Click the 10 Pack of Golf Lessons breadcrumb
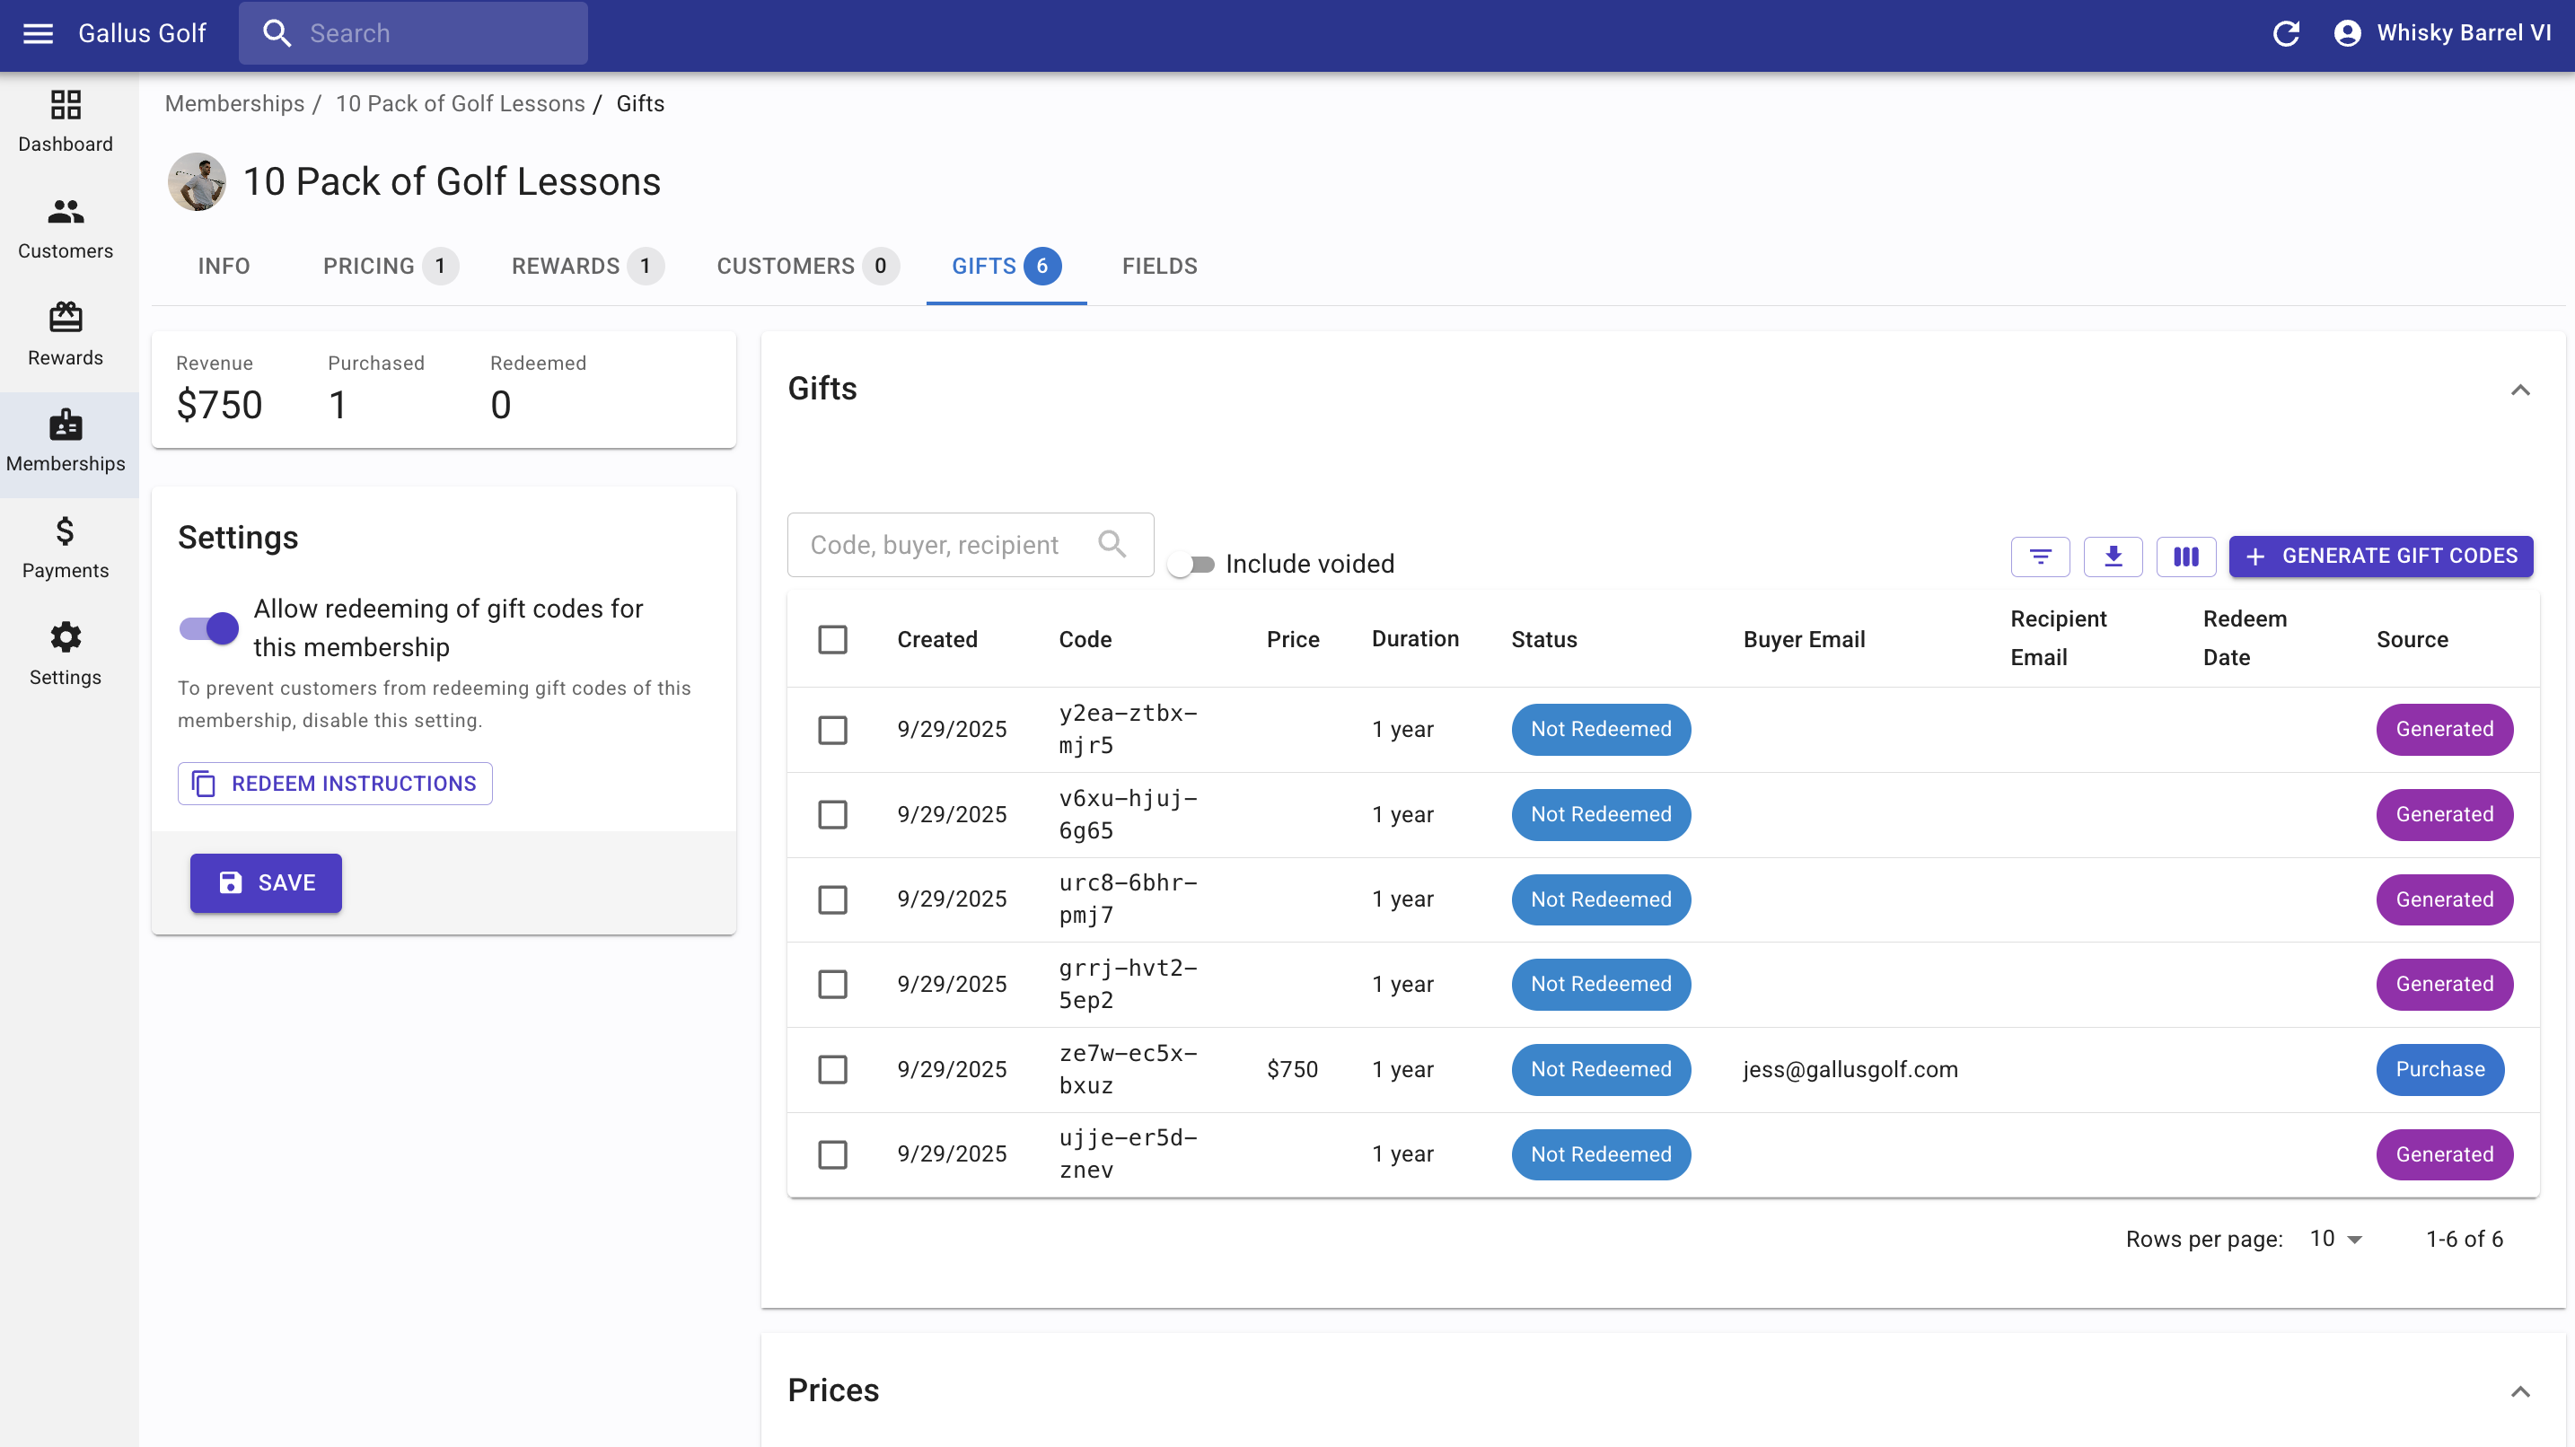 tap(460, 104)
